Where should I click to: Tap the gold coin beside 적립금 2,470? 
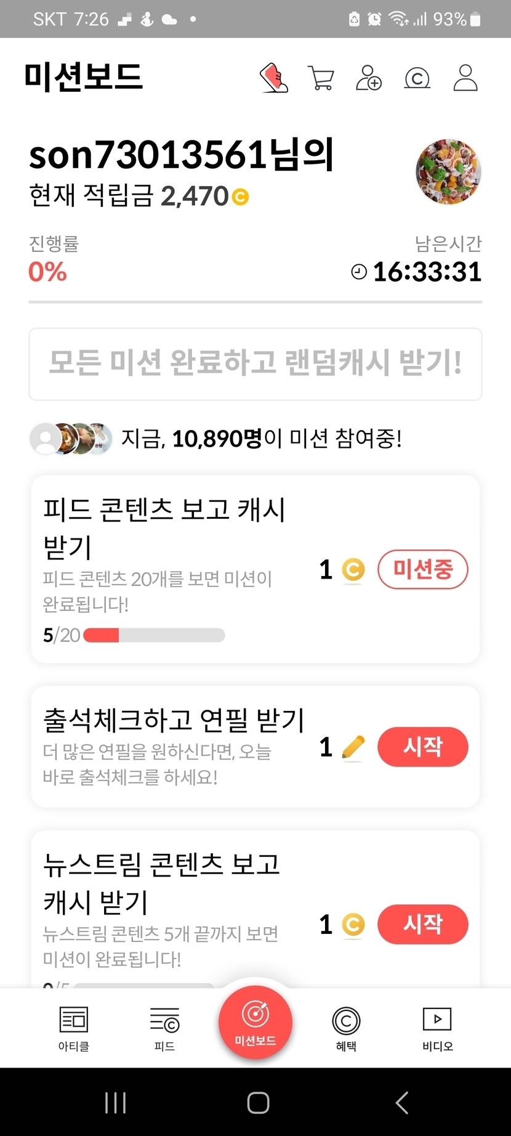tap(240, 197)
